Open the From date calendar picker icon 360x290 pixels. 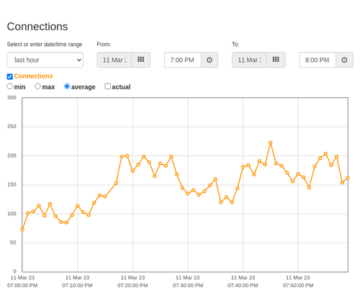click(x=141, y=60)
